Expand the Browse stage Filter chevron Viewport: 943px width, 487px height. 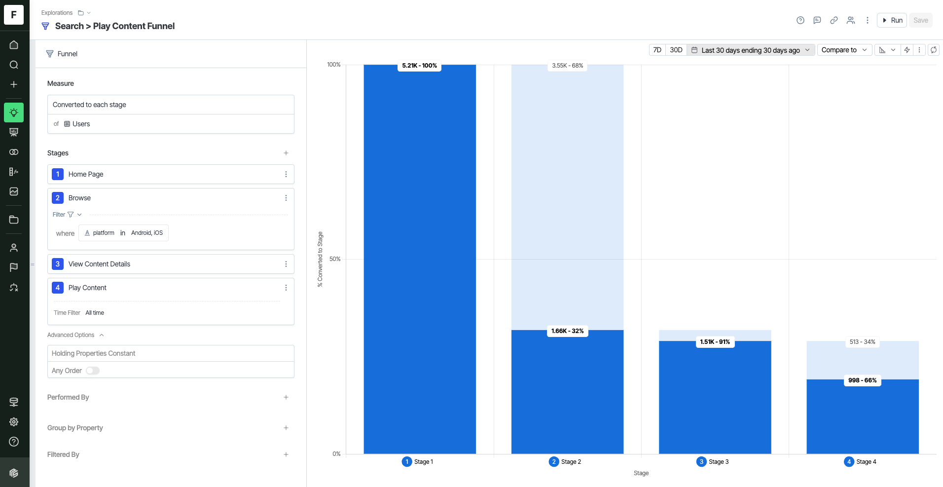(x=79, y=215)
